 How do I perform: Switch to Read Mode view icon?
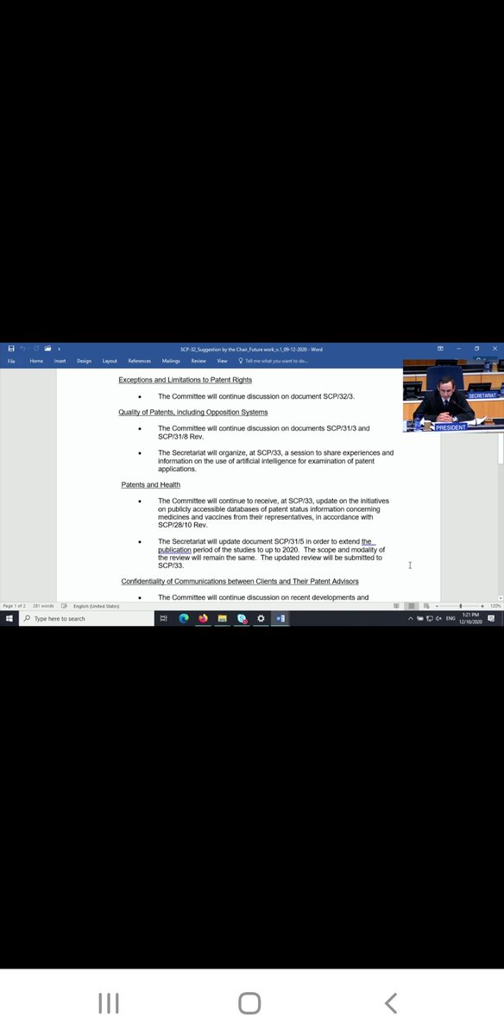tap(397, 606)
